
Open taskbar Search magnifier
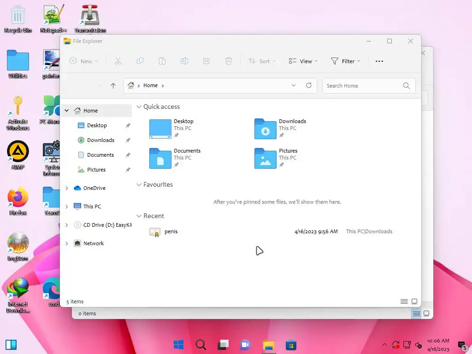coord(201,345)
